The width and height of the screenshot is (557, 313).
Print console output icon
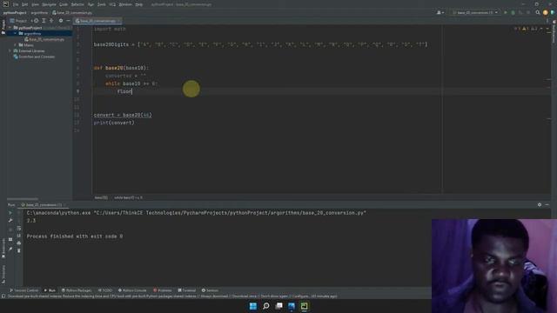pos(19,243)
